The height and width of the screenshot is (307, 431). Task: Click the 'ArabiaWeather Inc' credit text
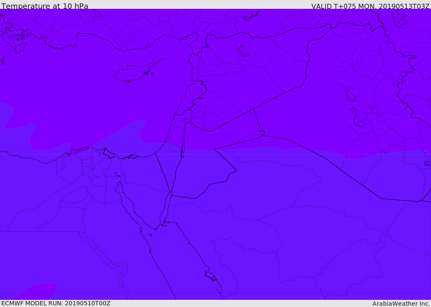[x=401, y=304]
